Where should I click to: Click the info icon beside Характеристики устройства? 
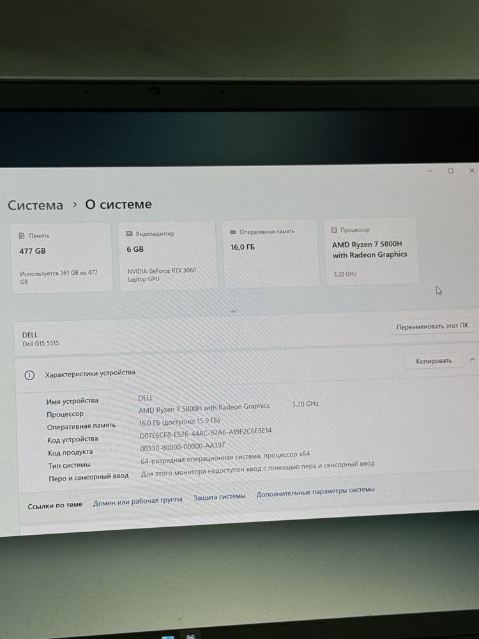[29, 375]
